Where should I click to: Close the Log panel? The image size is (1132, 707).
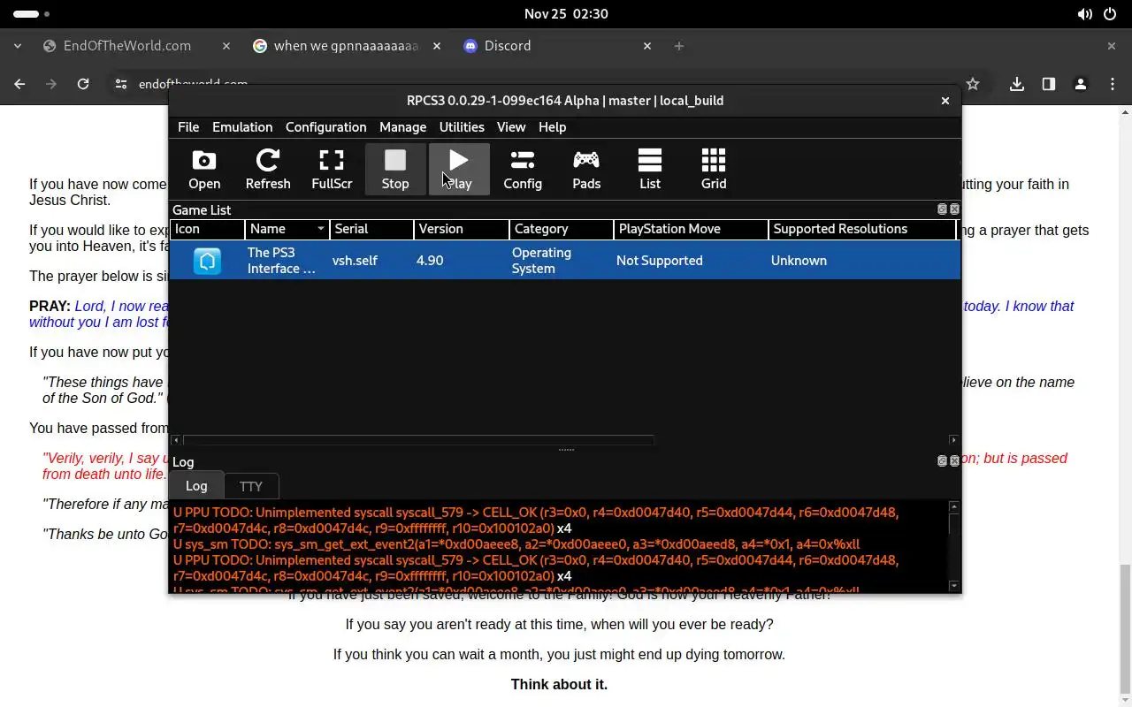tap(954, 461)
